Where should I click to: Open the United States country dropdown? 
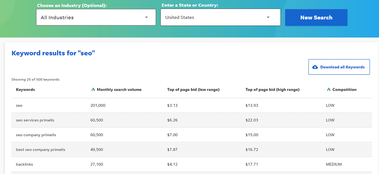220,17
